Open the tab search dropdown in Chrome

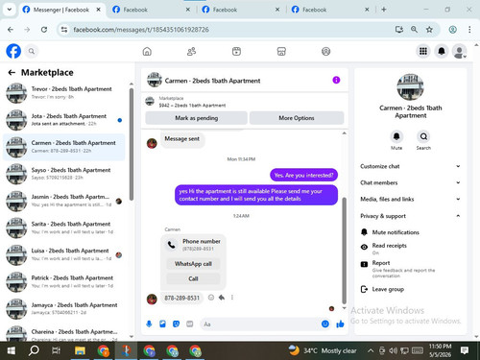pyautogui.click(x=10, y=10)
